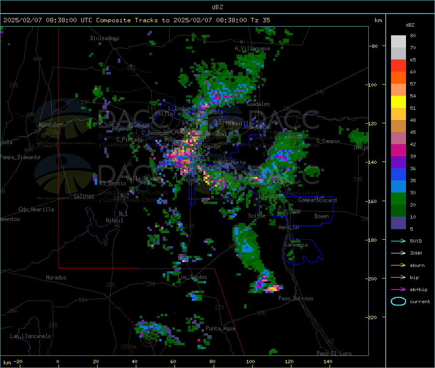Click the 'S_Pintada' place label
Image resolution: width=435 pixels, height=368 pixels.
[x=129, y=140]
